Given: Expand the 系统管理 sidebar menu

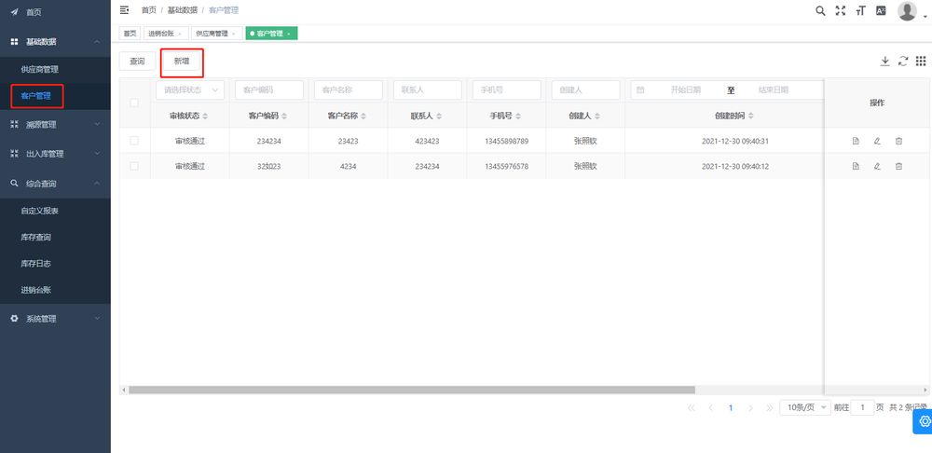Looking at the screenshot, I should [x=55, y=319].
